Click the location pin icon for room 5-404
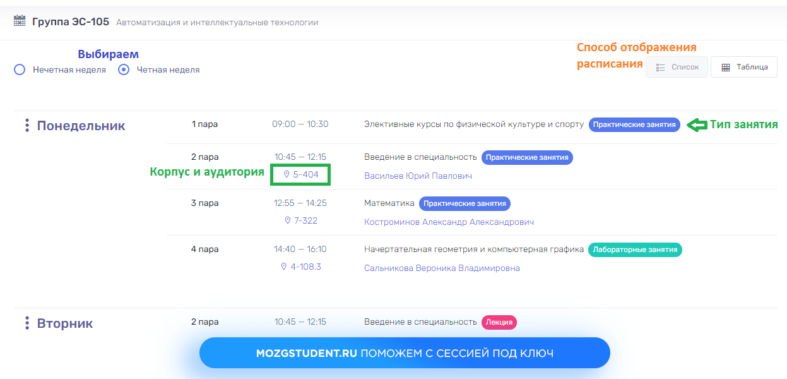Viewport: 787px width, 379px height. coord(288,175)
